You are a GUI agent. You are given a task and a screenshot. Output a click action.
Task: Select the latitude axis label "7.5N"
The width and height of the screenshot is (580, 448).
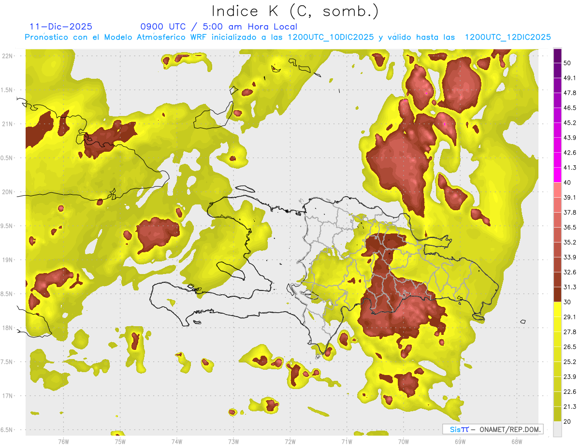click(x=5, y=362)
